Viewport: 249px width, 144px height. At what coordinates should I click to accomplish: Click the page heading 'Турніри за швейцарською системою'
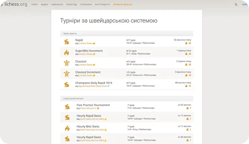click(109, 21)
